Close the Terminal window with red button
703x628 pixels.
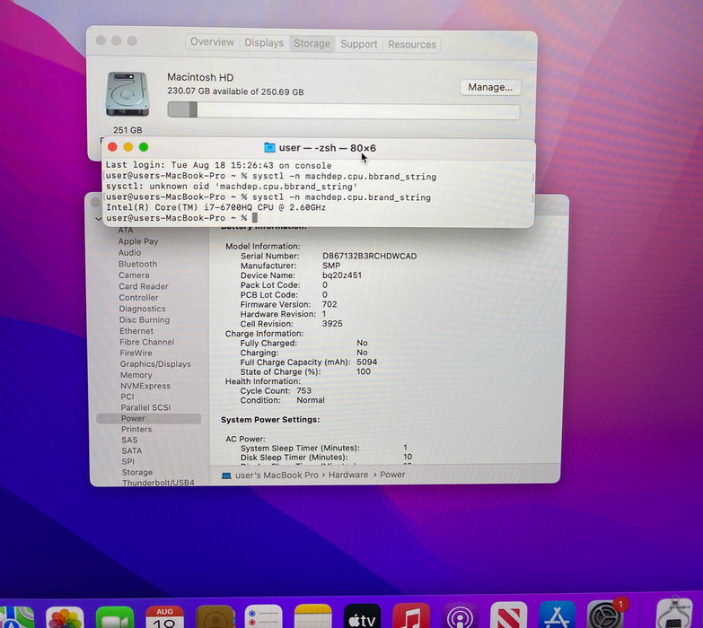tap(112, 147)
